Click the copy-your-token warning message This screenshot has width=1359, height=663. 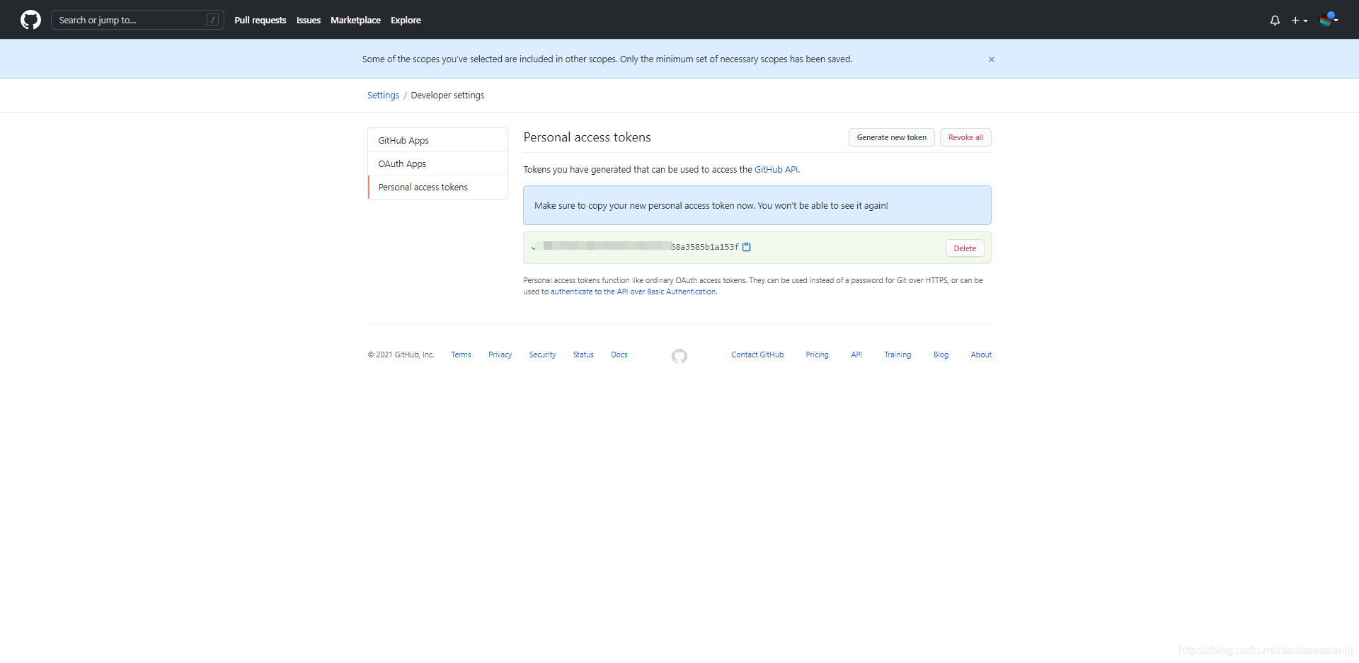[757, 205]
